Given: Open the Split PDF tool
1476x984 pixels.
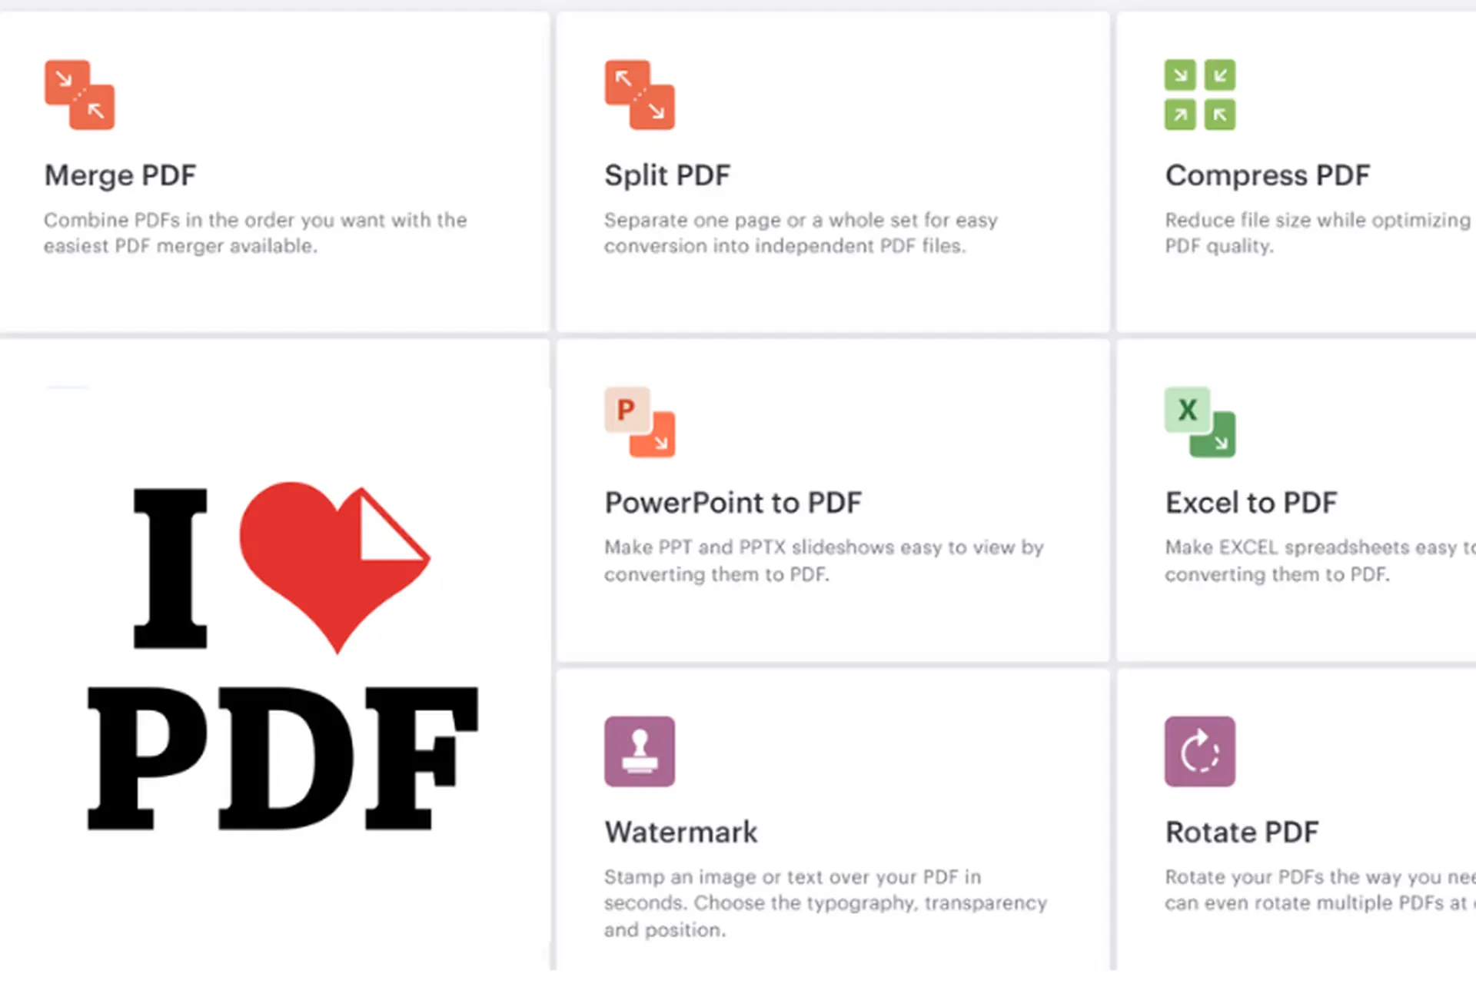Looking at the screenshot, I should 667,175.
